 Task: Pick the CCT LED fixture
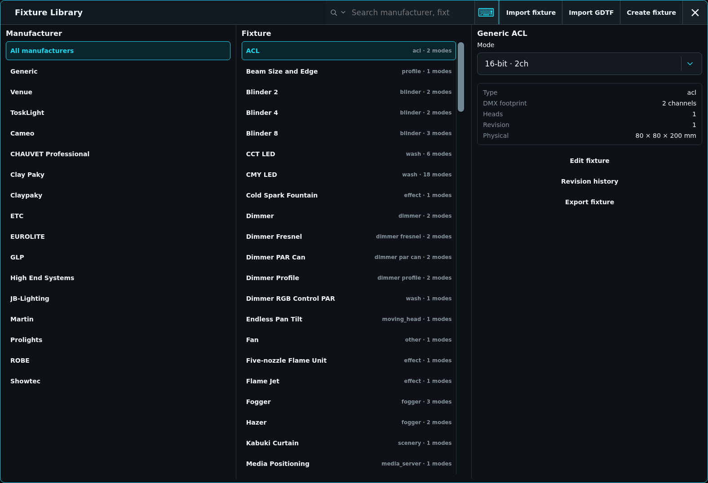click(349, 154)
